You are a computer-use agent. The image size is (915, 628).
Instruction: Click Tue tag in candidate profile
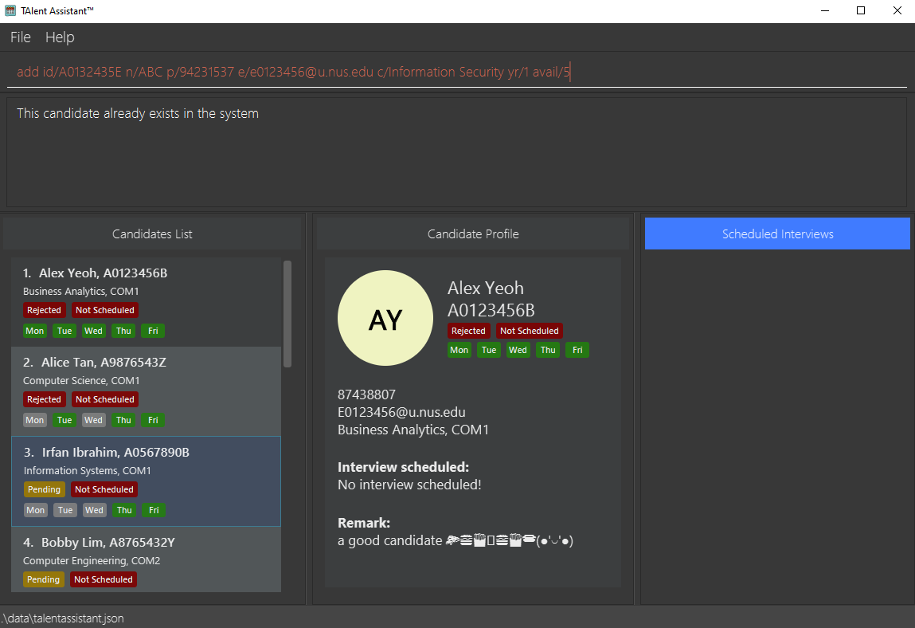point(489,350)
